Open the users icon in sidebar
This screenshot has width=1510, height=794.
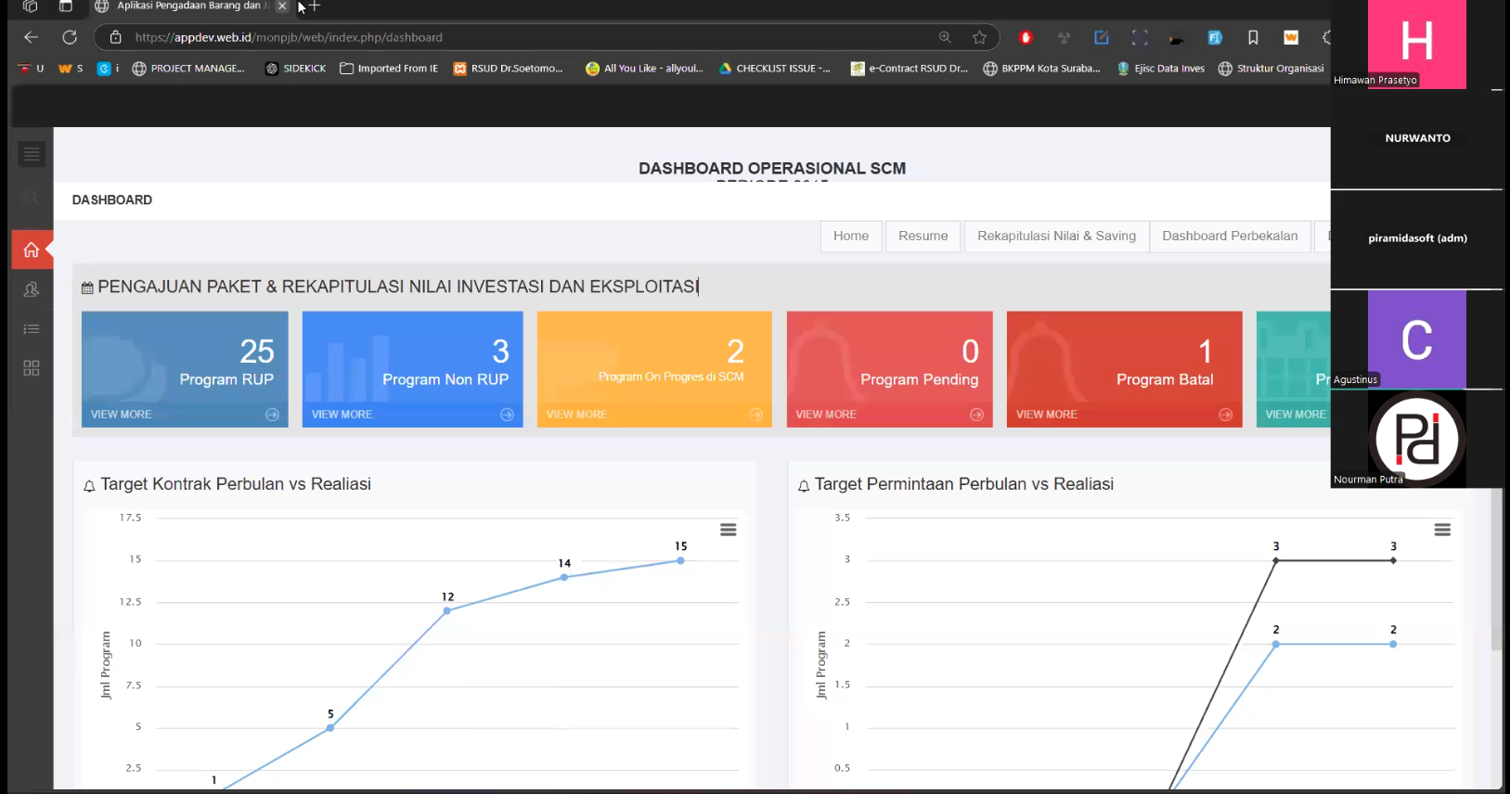click(x=32, y=289)
